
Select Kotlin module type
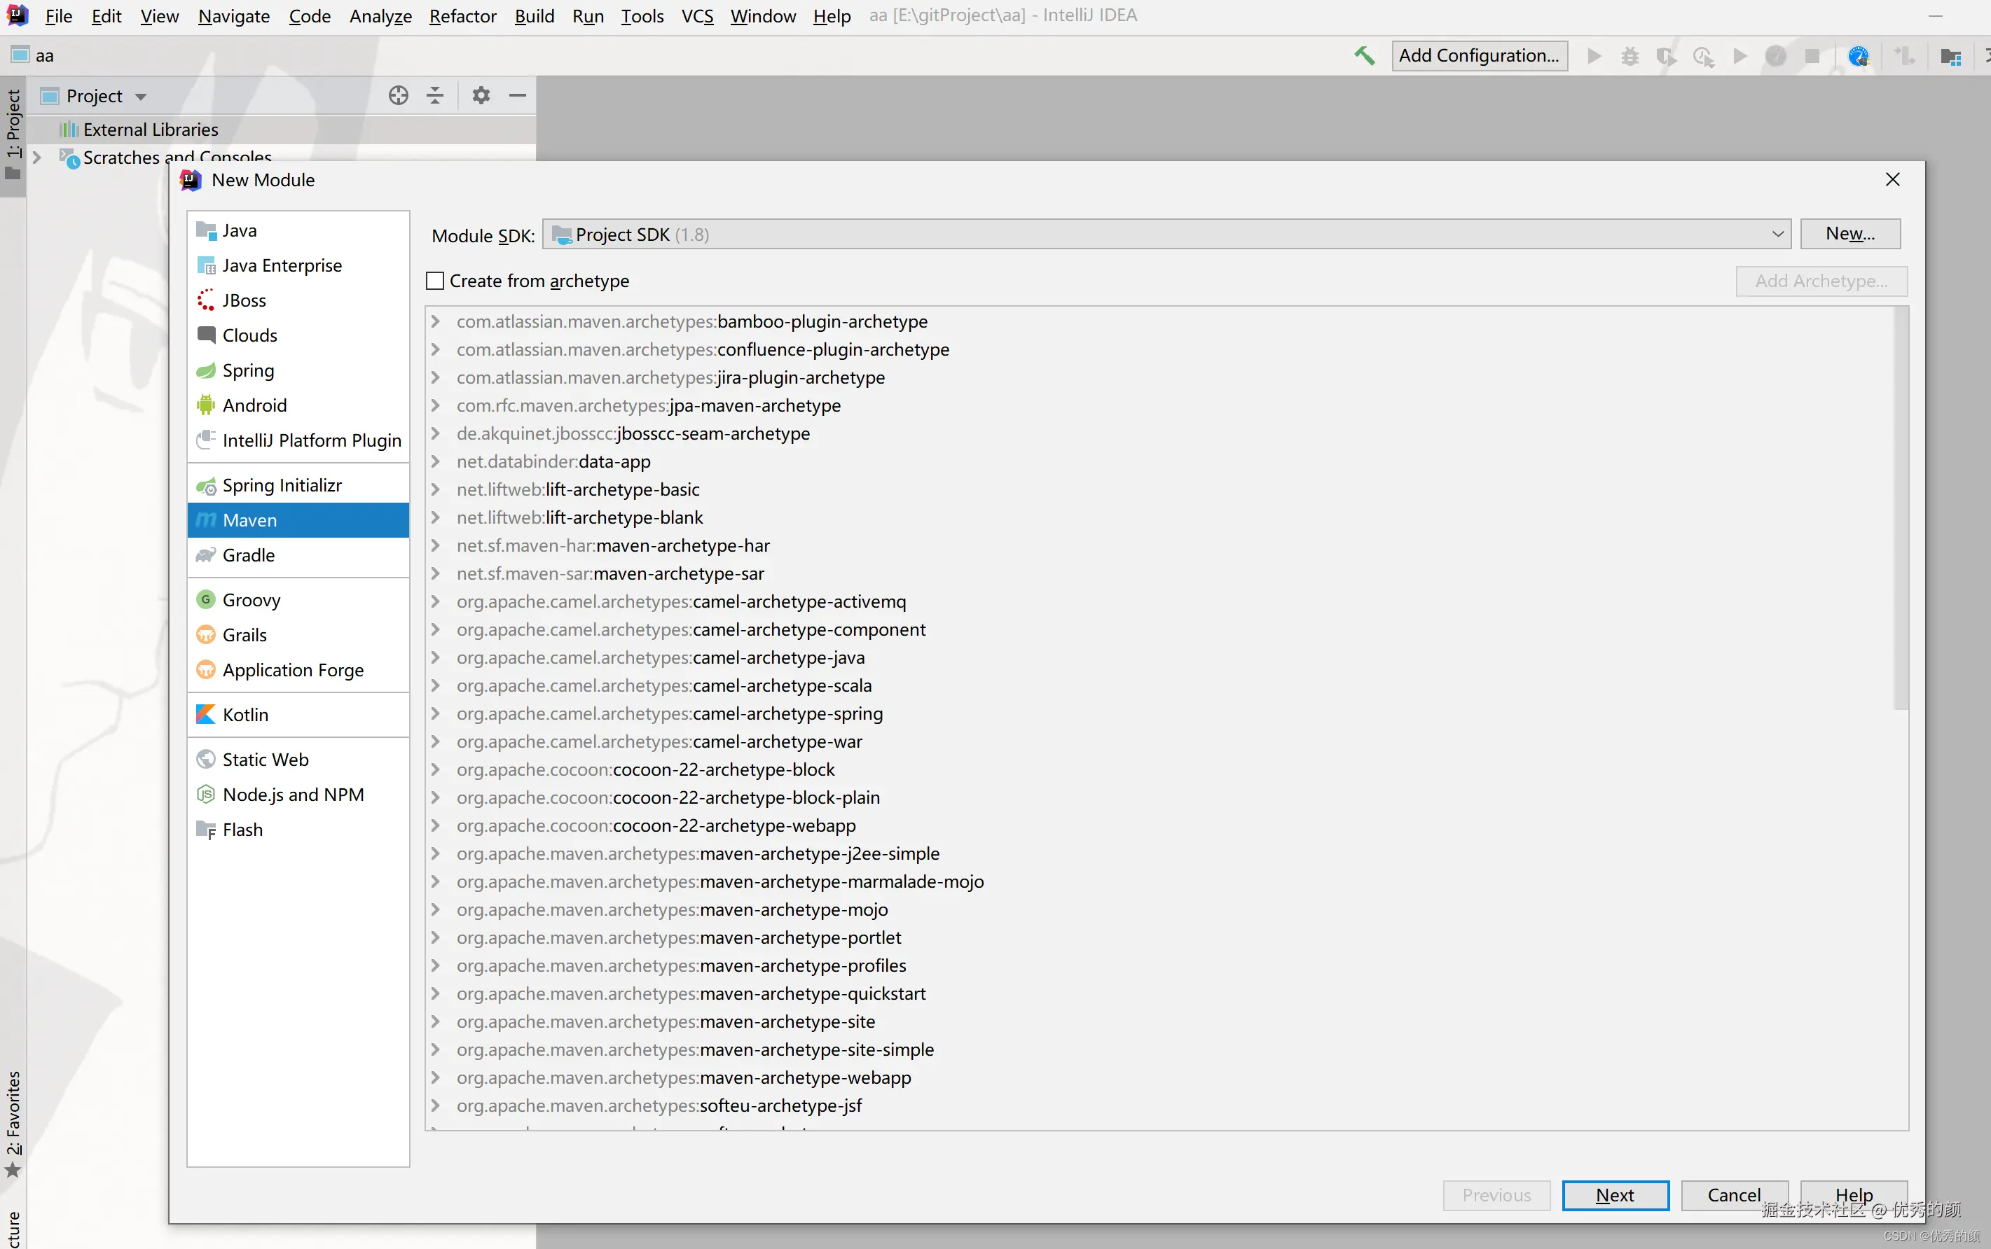[245, 715]
